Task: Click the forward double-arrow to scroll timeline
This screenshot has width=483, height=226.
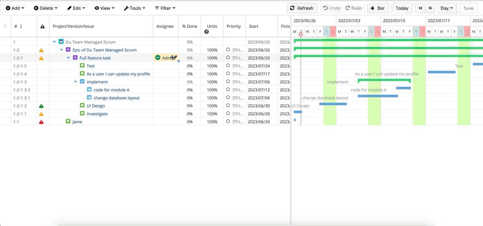Action: click(x=430, y=8)
